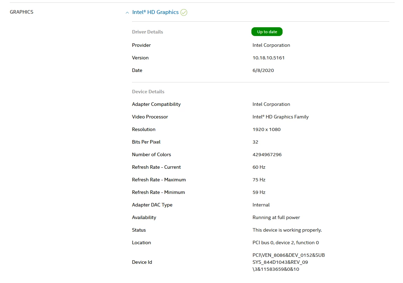Select the Refresh Rate - Maximum label
403x283 pixels.
click(159, 180)
